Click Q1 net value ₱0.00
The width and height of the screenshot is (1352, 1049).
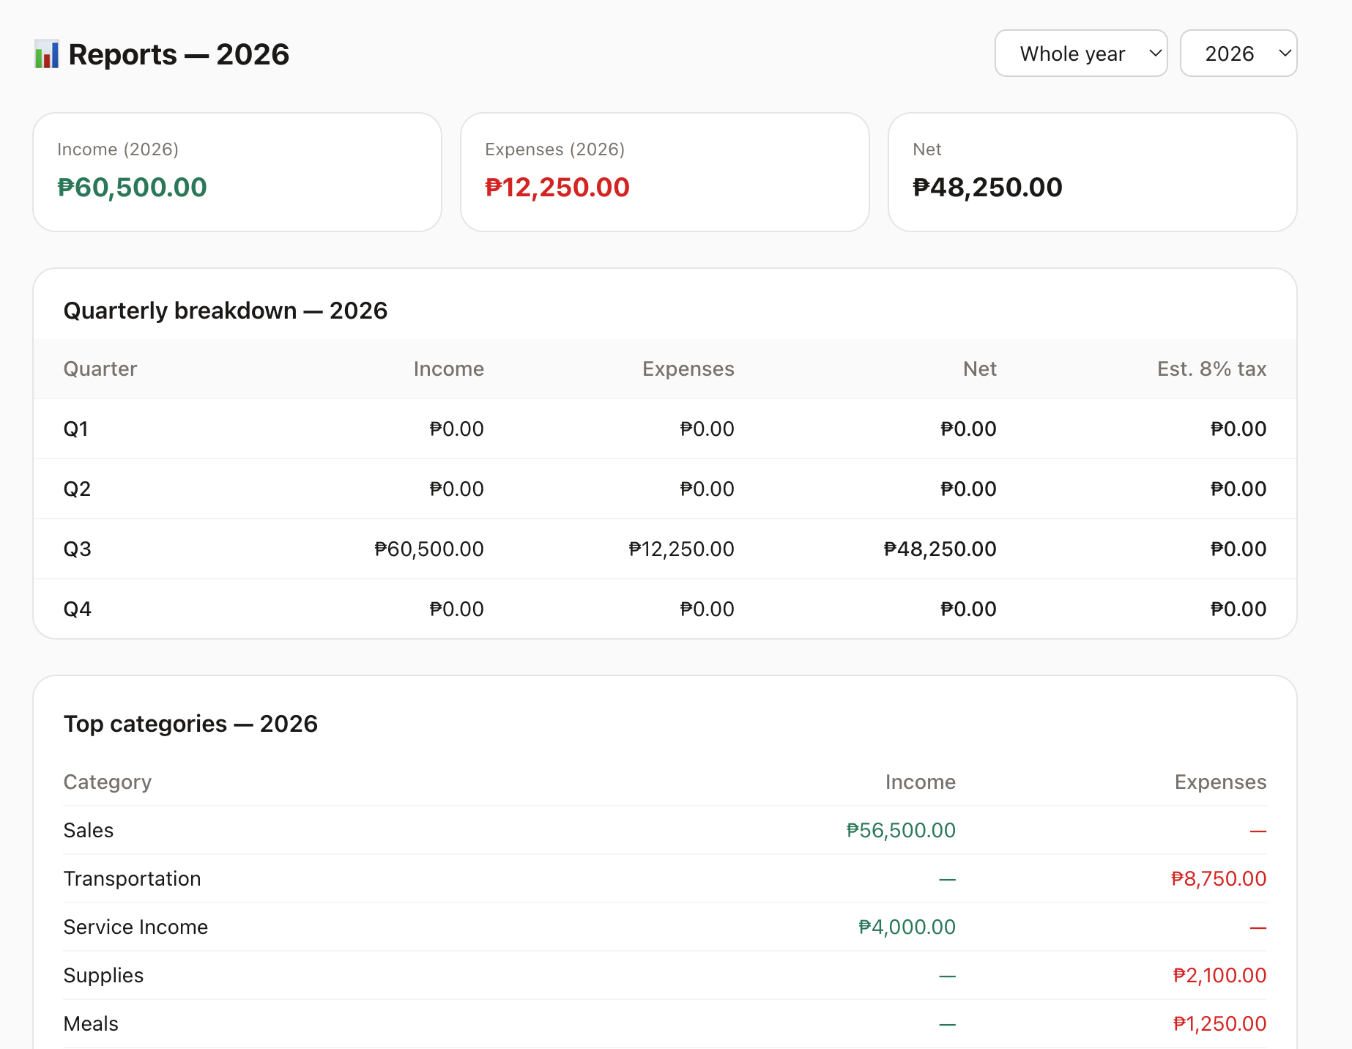pos(968,429)
